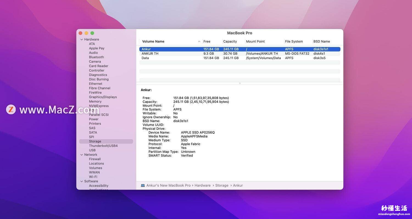Click Ankur's New MacBook Pro in path bar

pyautogui.click(x=168, y=186)
